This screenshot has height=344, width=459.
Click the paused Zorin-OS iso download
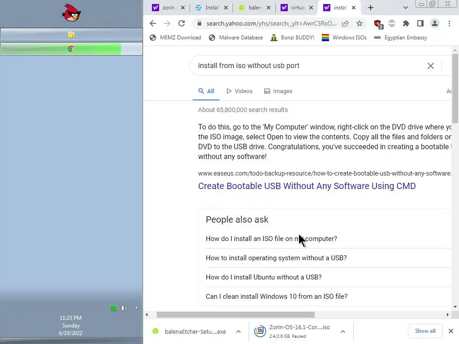point(293,331)
